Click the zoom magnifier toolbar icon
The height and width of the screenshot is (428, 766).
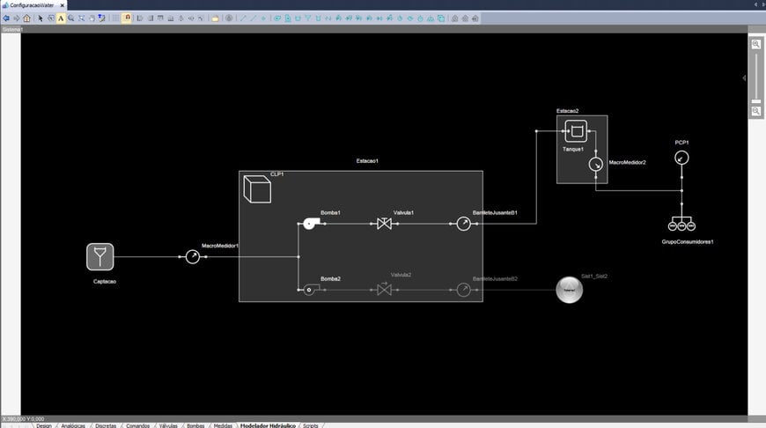[70, 18]
